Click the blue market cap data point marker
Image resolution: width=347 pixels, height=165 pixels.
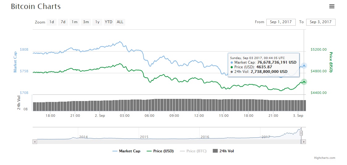tap(304, 66)
